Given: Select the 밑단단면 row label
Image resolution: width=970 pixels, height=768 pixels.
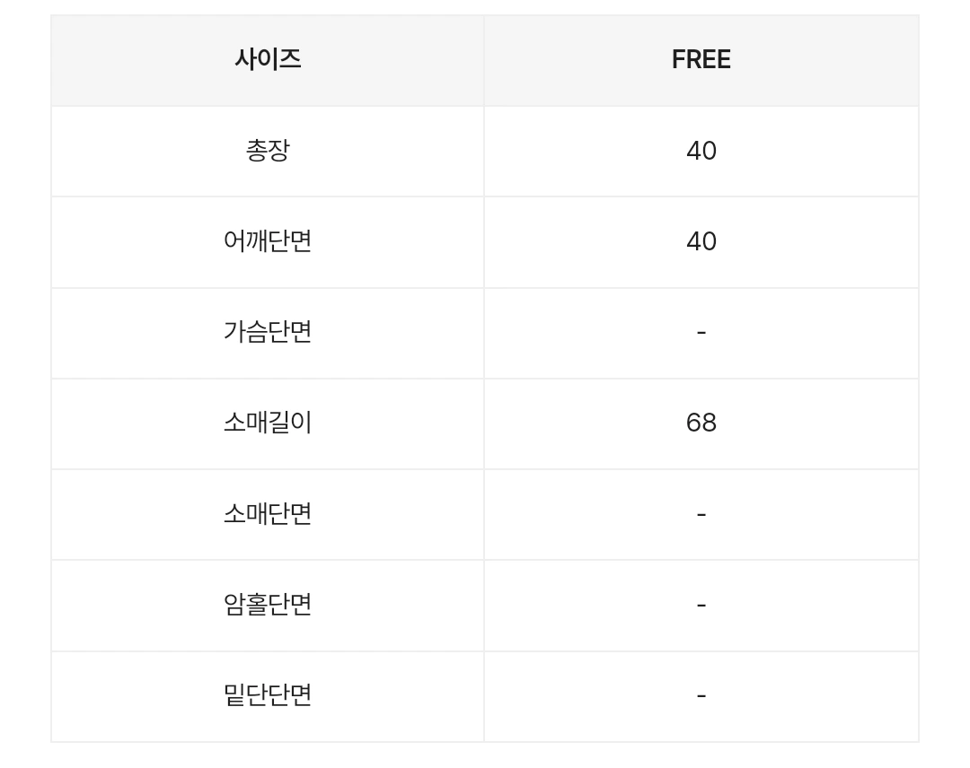Looking at the screenshot, I should click(268, 695).
